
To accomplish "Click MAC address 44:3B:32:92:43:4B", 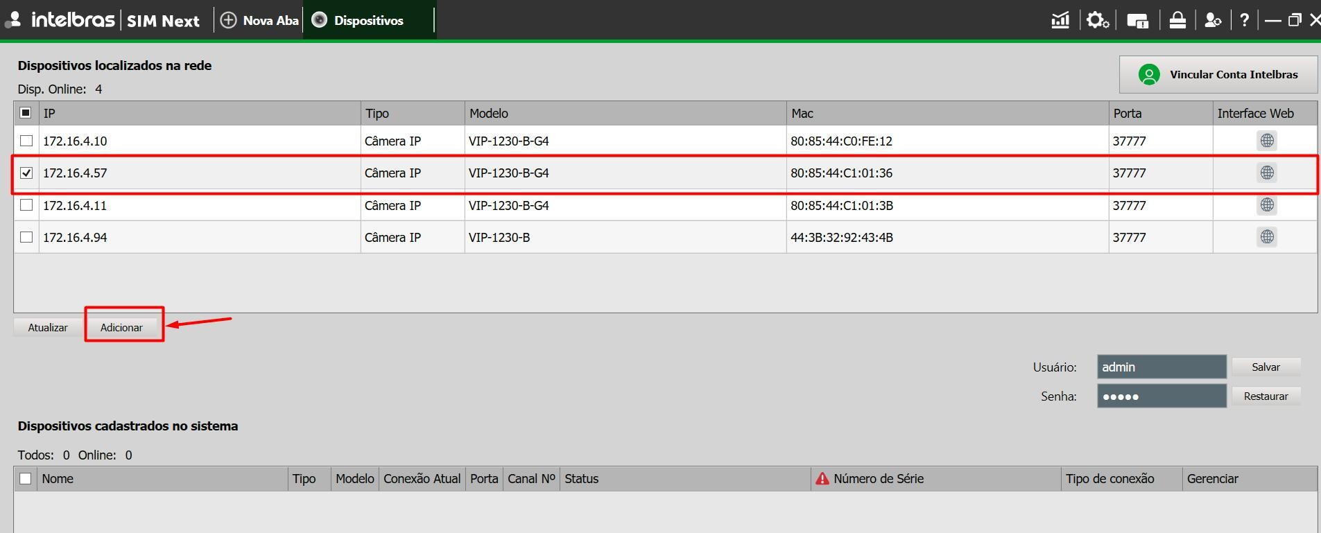I will pyautogui.click(x=842, y=237).
